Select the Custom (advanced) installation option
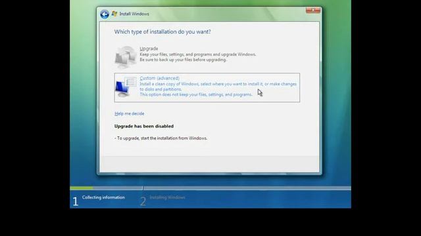421x236 pixels. pos(207,87)
